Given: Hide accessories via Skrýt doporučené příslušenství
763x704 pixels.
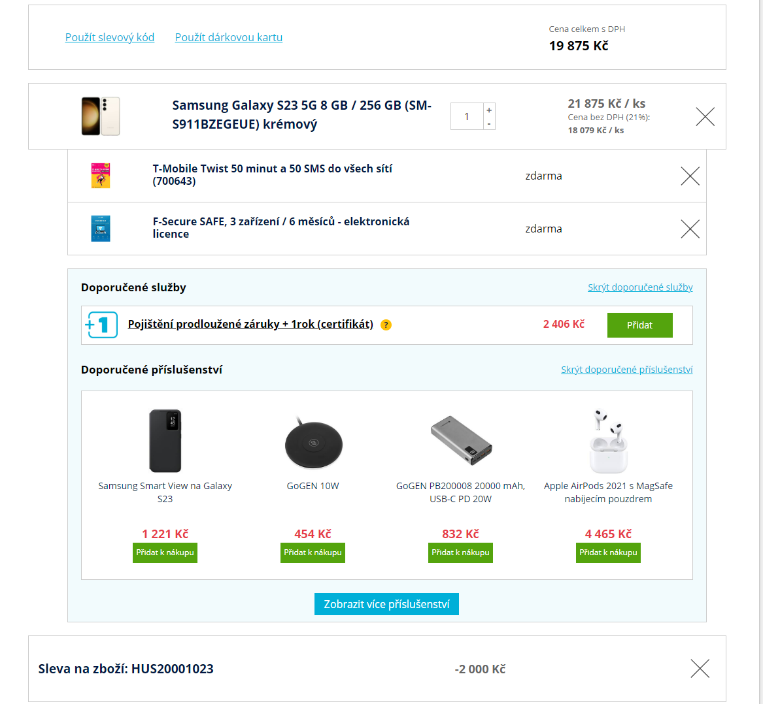Looking at the screenshot, I should point(626,370).
